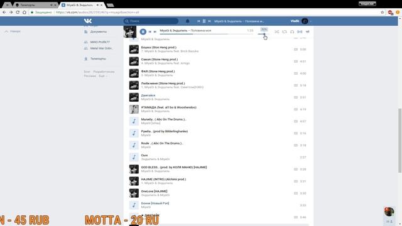Screen dimensions: 402x226
Task: Play the track HAJIME (INTRO)
Action: tap(218, 181)
